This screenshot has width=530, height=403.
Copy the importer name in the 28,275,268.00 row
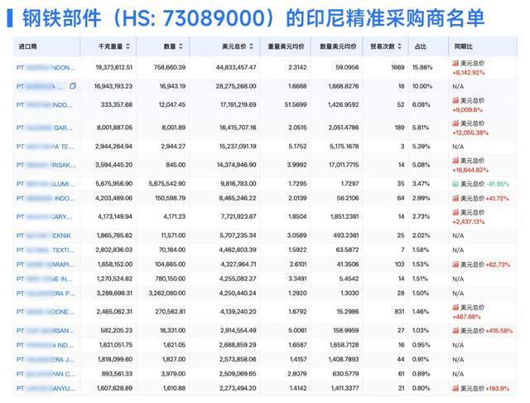tap(72, 86)
